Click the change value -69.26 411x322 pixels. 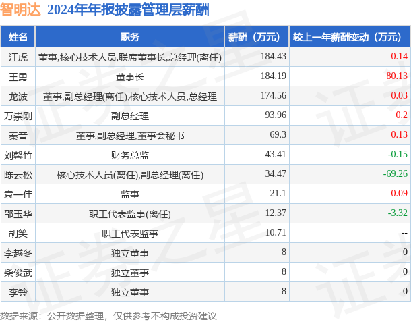[x=396, y=173]
